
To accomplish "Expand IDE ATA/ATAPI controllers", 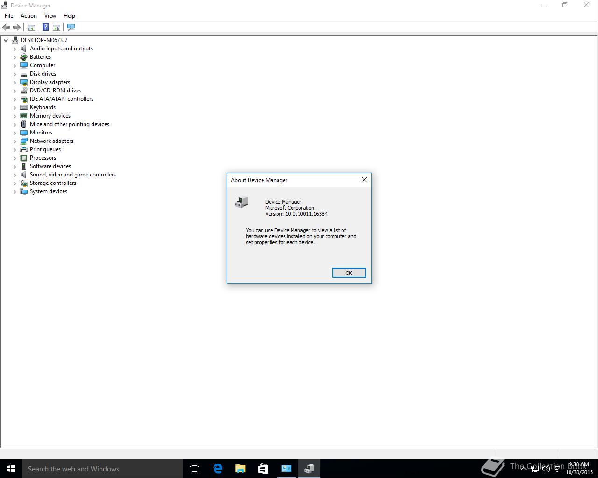I will tap(15, 99).
